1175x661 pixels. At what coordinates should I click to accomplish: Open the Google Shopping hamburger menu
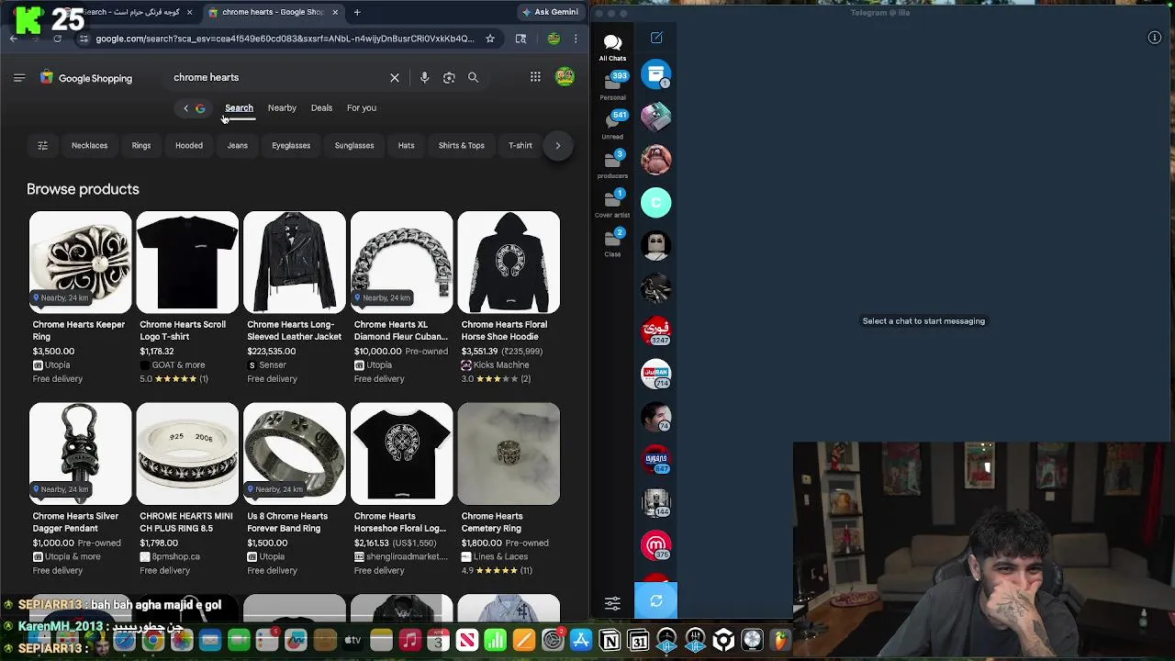pos(19,78)
